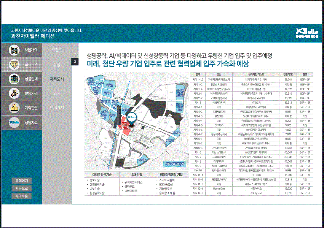The width and height of the screenshot is (324, 228).
Task: Click the 처음으로 button
Action: pyautogui.click(x=22, y=188)
